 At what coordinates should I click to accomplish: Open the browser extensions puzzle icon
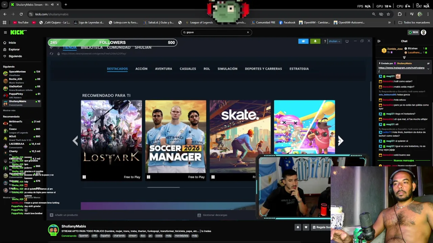[x=400, y=14]
